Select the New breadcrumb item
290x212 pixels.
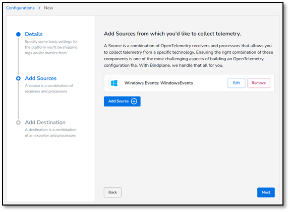[x=48, y=8]
